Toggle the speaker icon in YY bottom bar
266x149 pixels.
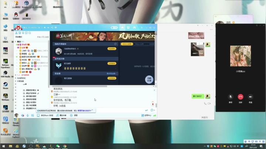tap(23, 115)
